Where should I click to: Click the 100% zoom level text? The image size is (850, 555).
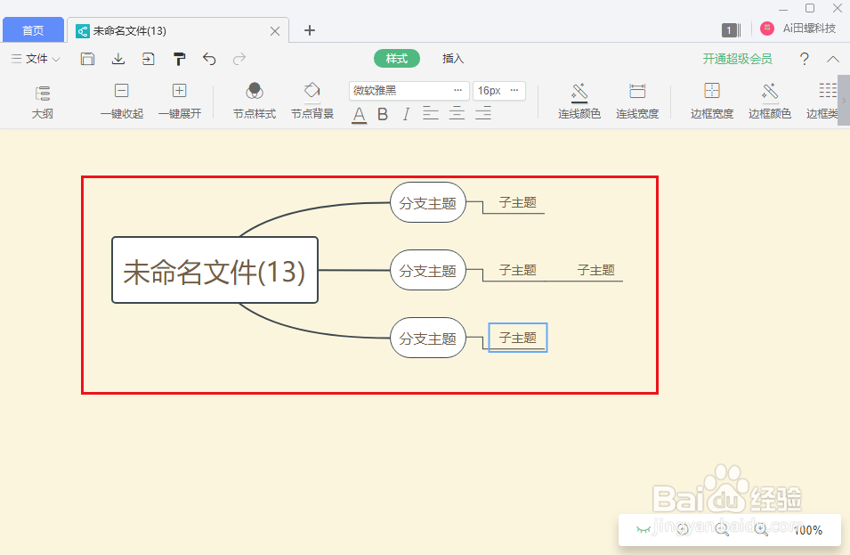807,530
